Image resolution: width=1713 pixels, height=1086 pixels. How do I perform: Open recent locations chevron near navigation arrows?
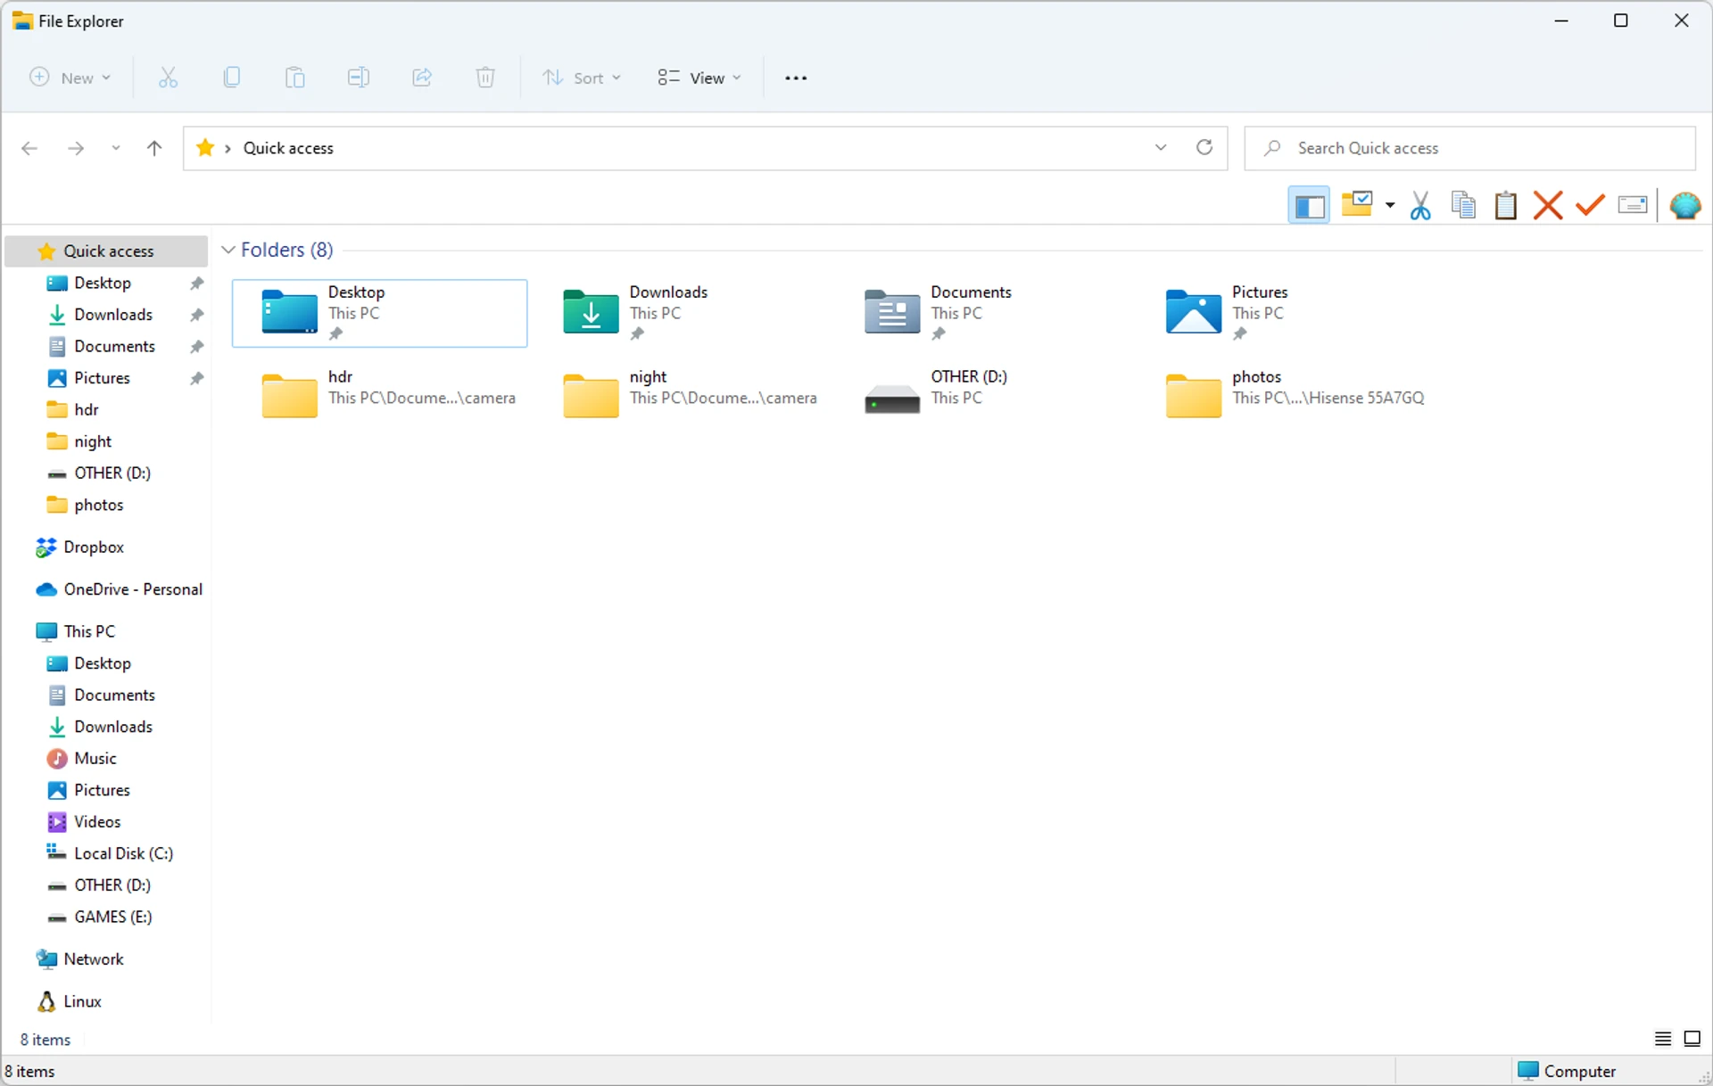click(x=116, y=148)
